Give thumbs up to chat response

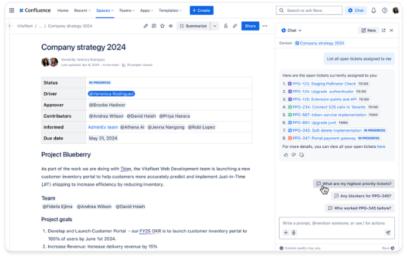tap(286, 155)
